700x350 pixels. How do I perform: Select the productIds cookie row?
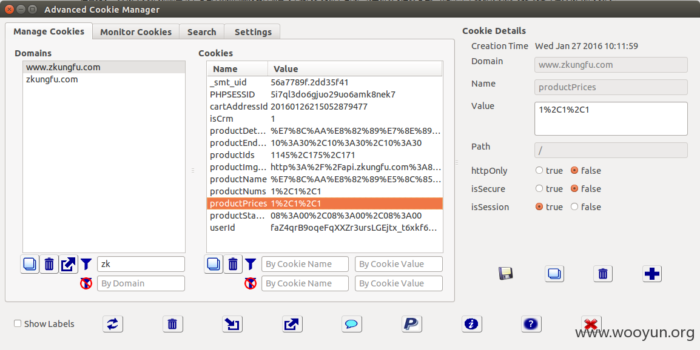point(325,155)
